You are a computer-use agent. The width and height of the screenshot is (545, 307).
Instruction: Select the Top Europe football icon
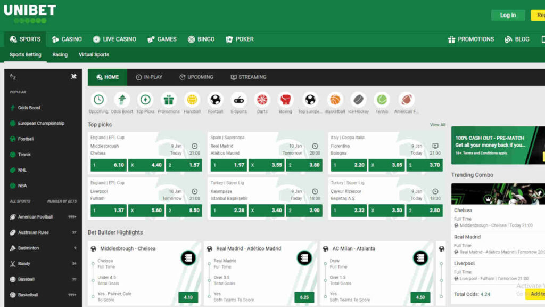[x=310, y=100]
